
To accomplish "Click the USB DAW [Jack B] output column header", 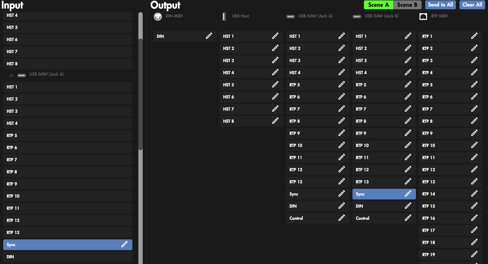I will 381,16.
